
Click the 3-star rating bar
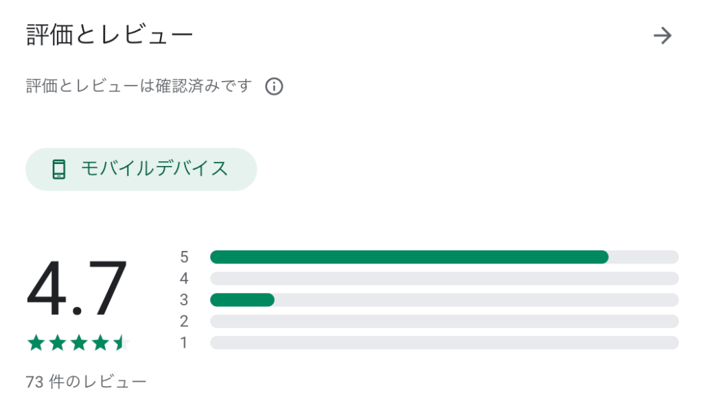point(444,300)
